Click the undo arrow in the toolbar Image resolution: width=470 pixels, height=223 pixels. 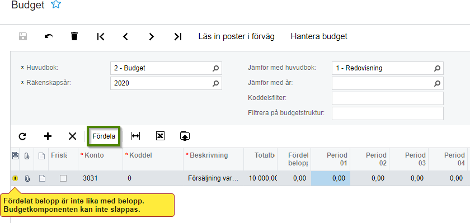(49, 36)
